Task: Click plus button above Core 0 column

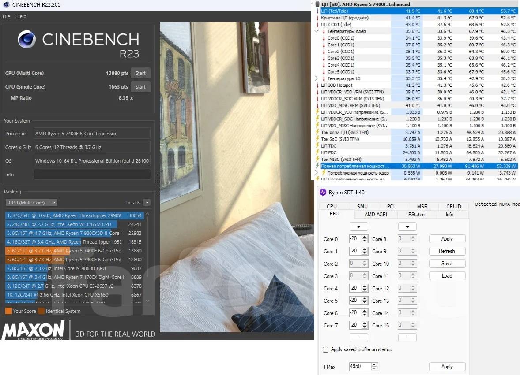Action: tap(358, 227)
